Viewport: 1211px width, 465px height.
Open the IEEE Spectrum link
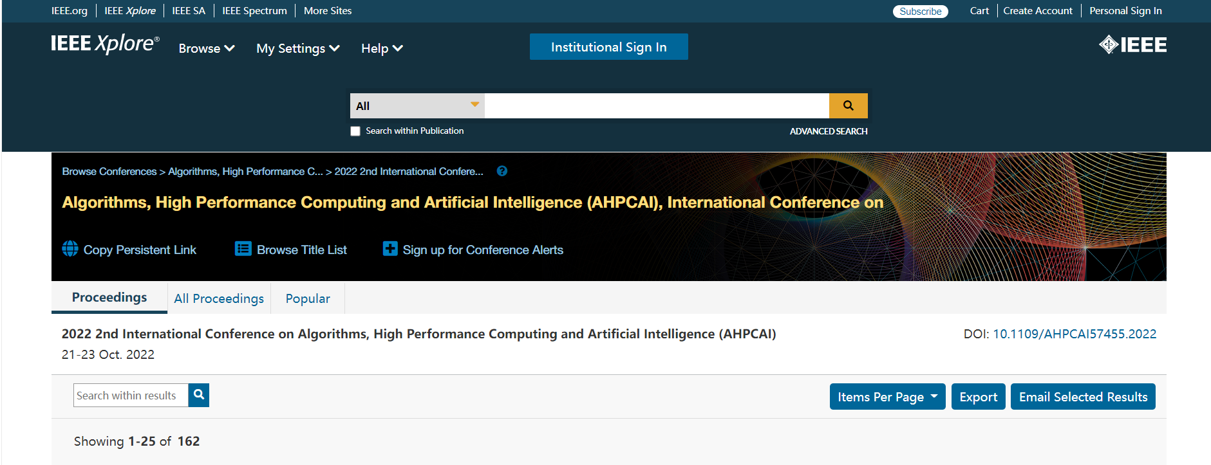click(254, 11)
